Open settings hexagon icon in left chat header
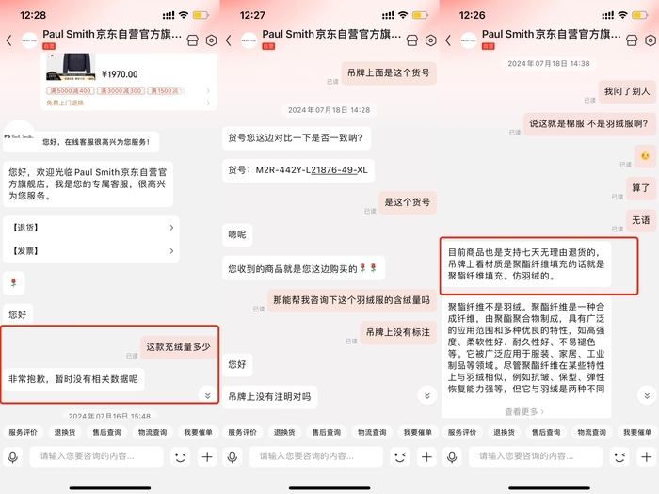This screenshot has width=659, height=494. click(x=212, y=40)
